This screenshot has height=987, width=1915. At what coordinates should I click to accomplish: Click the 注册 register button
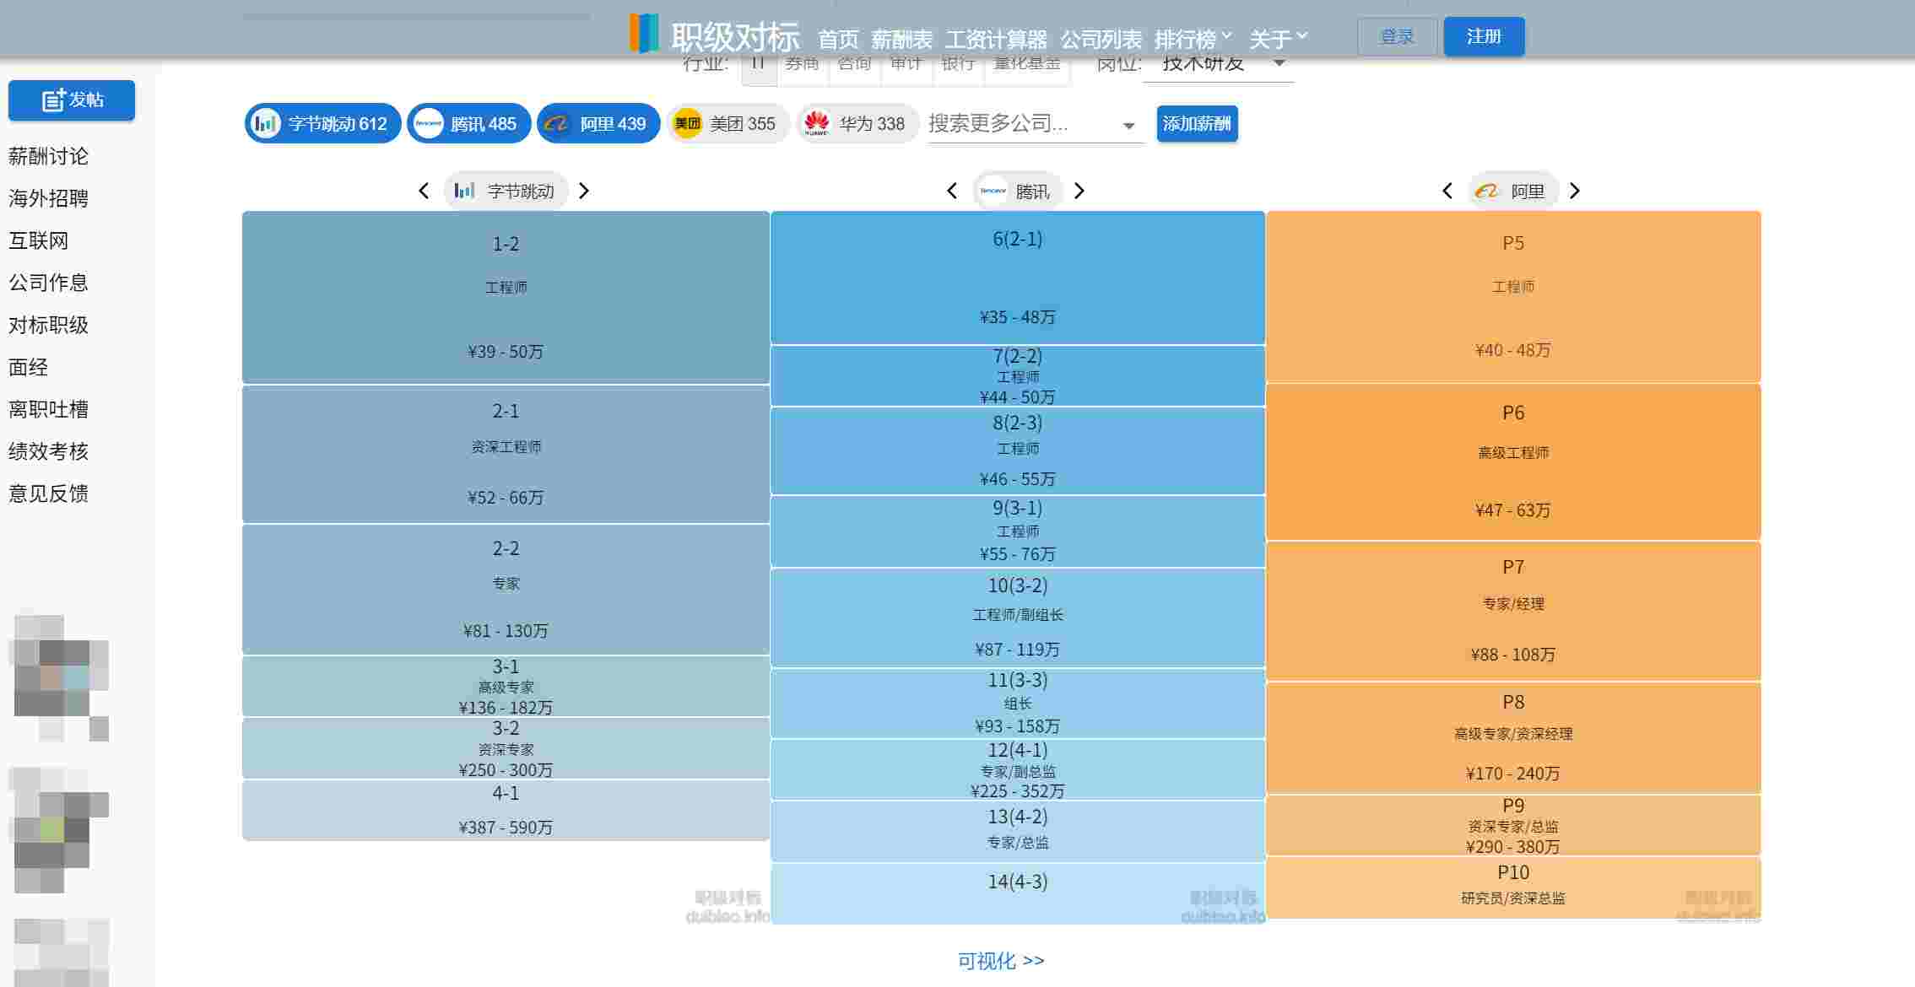coord(1484,36)
